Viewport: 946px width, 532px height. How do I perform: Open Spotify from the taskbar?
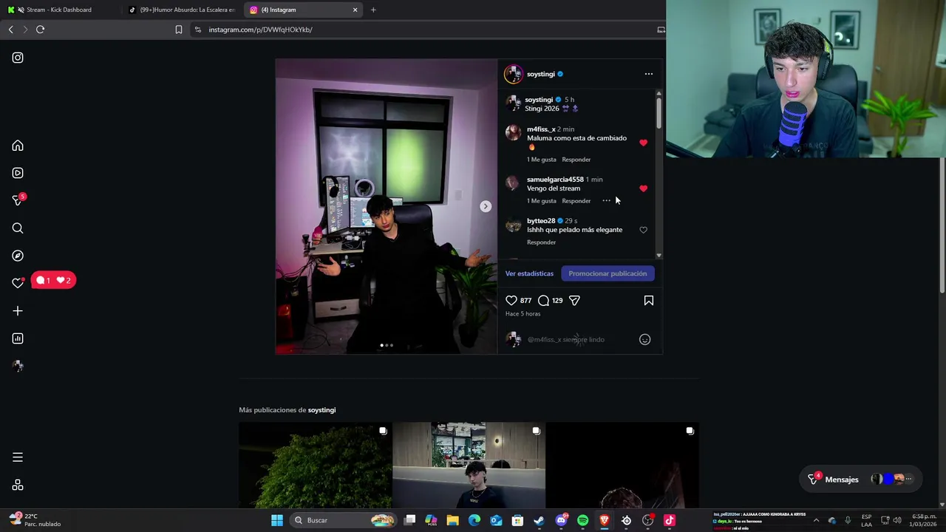(582, 520)
